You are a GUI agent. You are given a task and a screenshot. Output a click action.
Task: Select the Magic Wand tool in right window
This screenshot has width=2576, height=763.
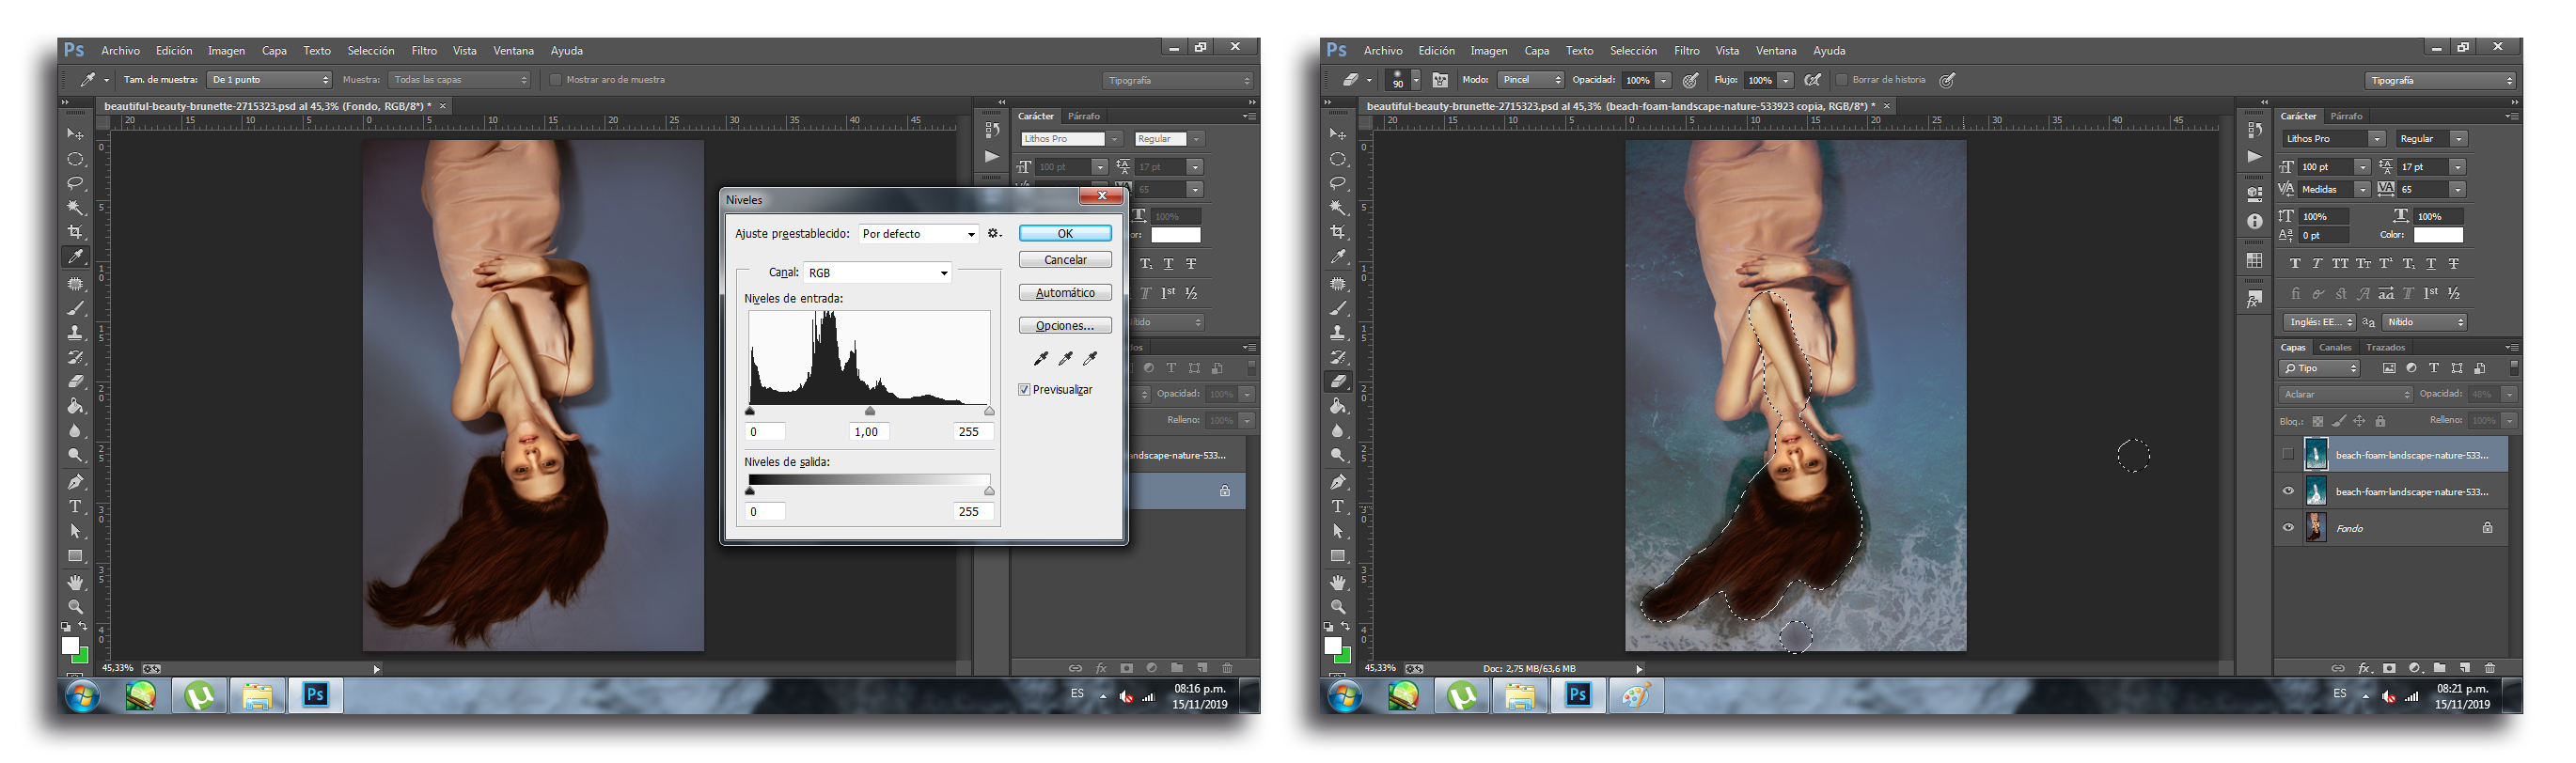(x=1337, y=208)
